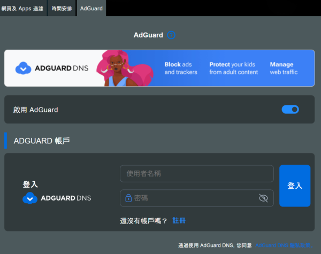321x254 pixels.
Task: Focus the 使用者名稱 input field
Action: (x=197, y=174)
